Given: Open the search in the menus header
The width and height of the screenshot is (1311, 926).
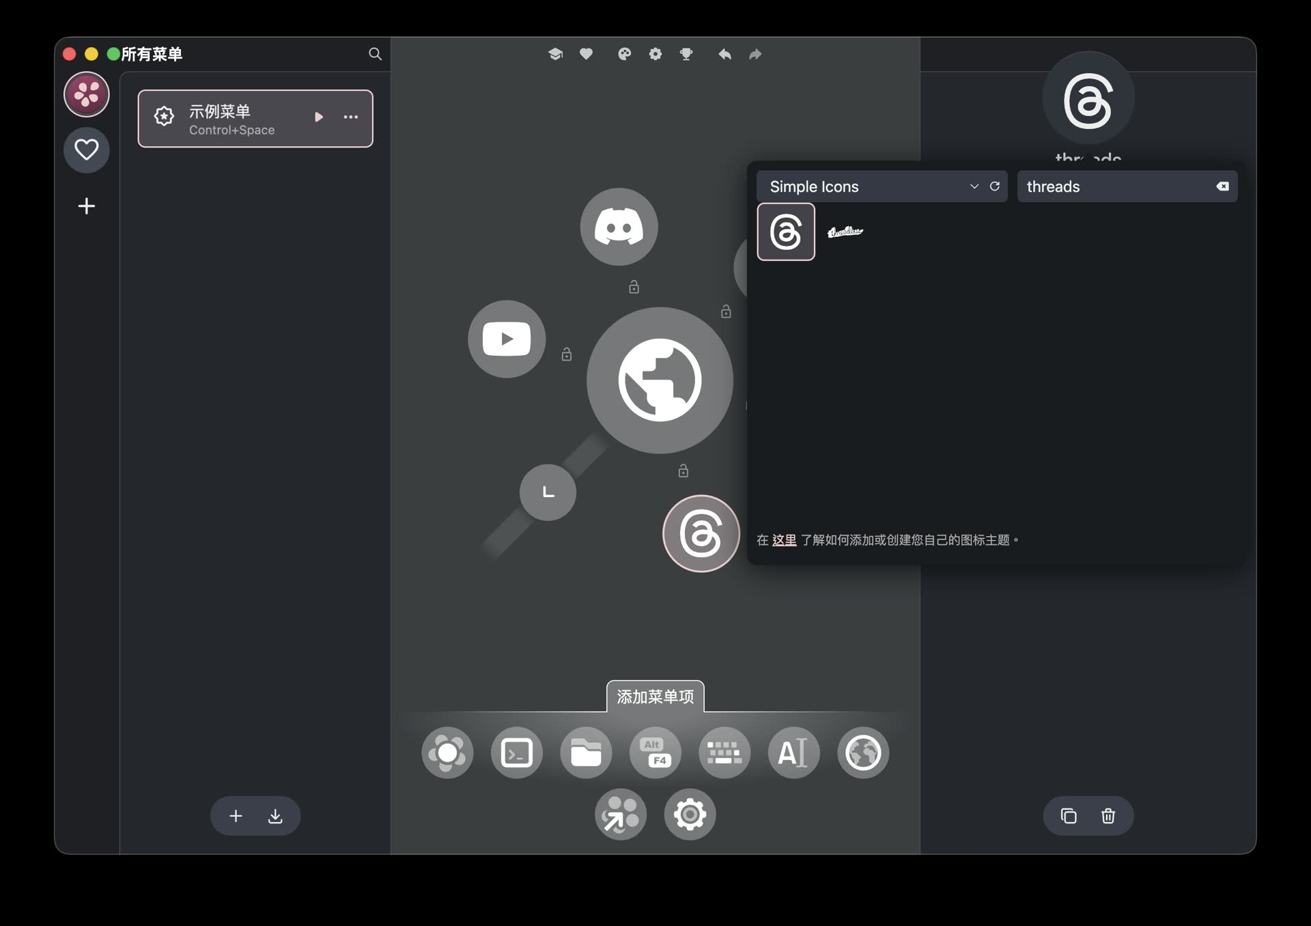Looking at the screenshot, I should 375,54.
